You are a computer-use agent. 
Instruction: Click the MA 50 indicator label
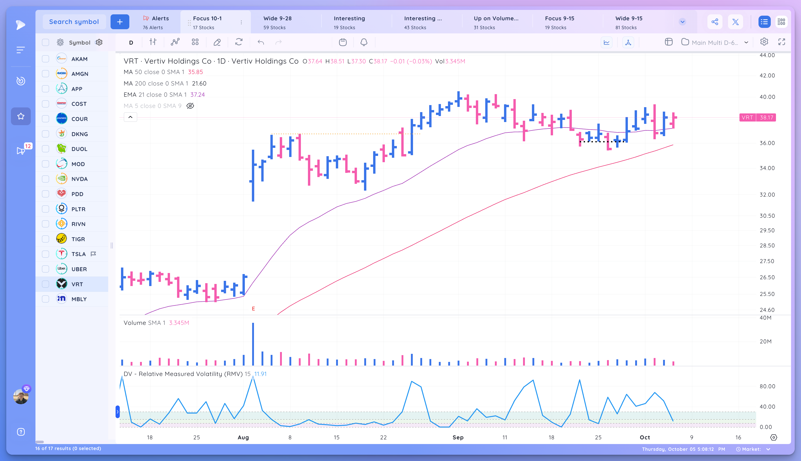154,72
